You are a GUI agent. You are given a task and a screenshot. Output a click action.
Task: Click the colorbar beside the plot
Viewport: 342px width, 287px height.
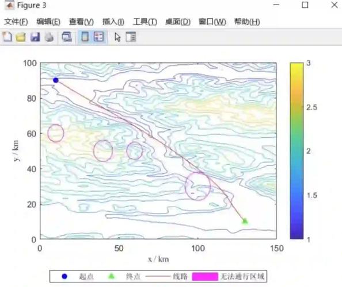point(297,151)
